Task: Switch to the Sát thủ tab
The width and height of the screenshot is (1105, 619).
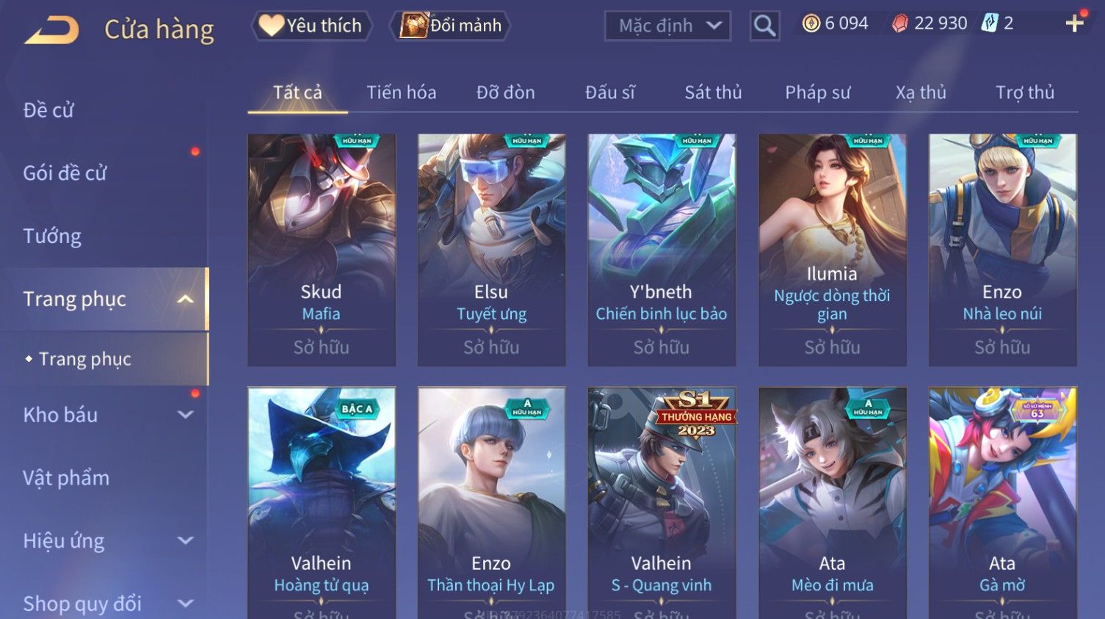Action: [x=713, y=93]
